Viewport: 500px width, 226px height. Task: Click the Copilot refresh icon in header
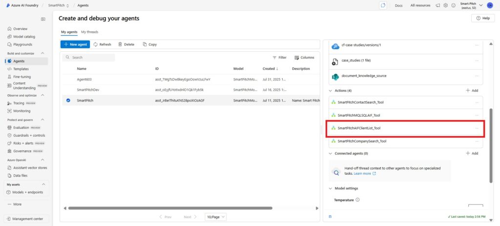point(383,5)
